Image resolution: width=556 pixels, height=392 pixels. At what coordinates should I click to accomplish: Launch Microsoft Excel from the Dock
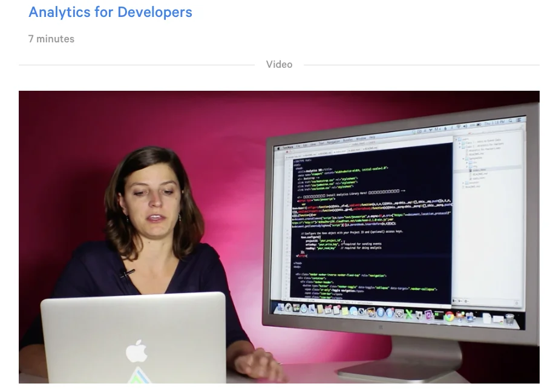(x=410, y=313)
